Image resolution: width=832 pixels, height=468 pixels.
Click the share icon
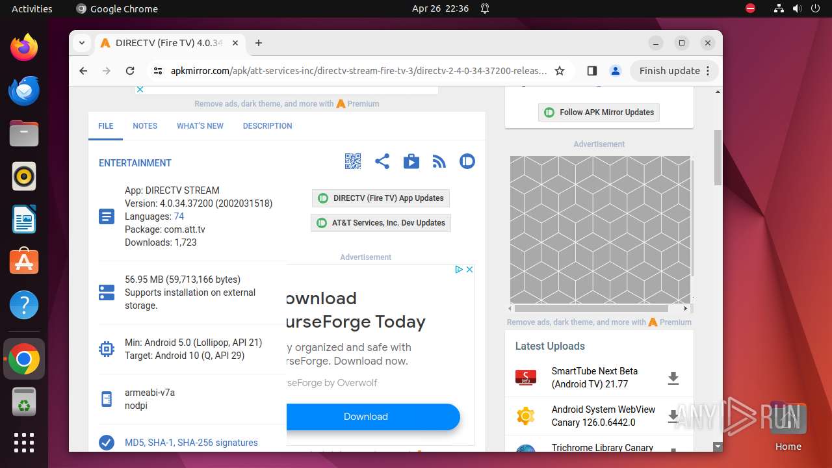click(382, 161)
